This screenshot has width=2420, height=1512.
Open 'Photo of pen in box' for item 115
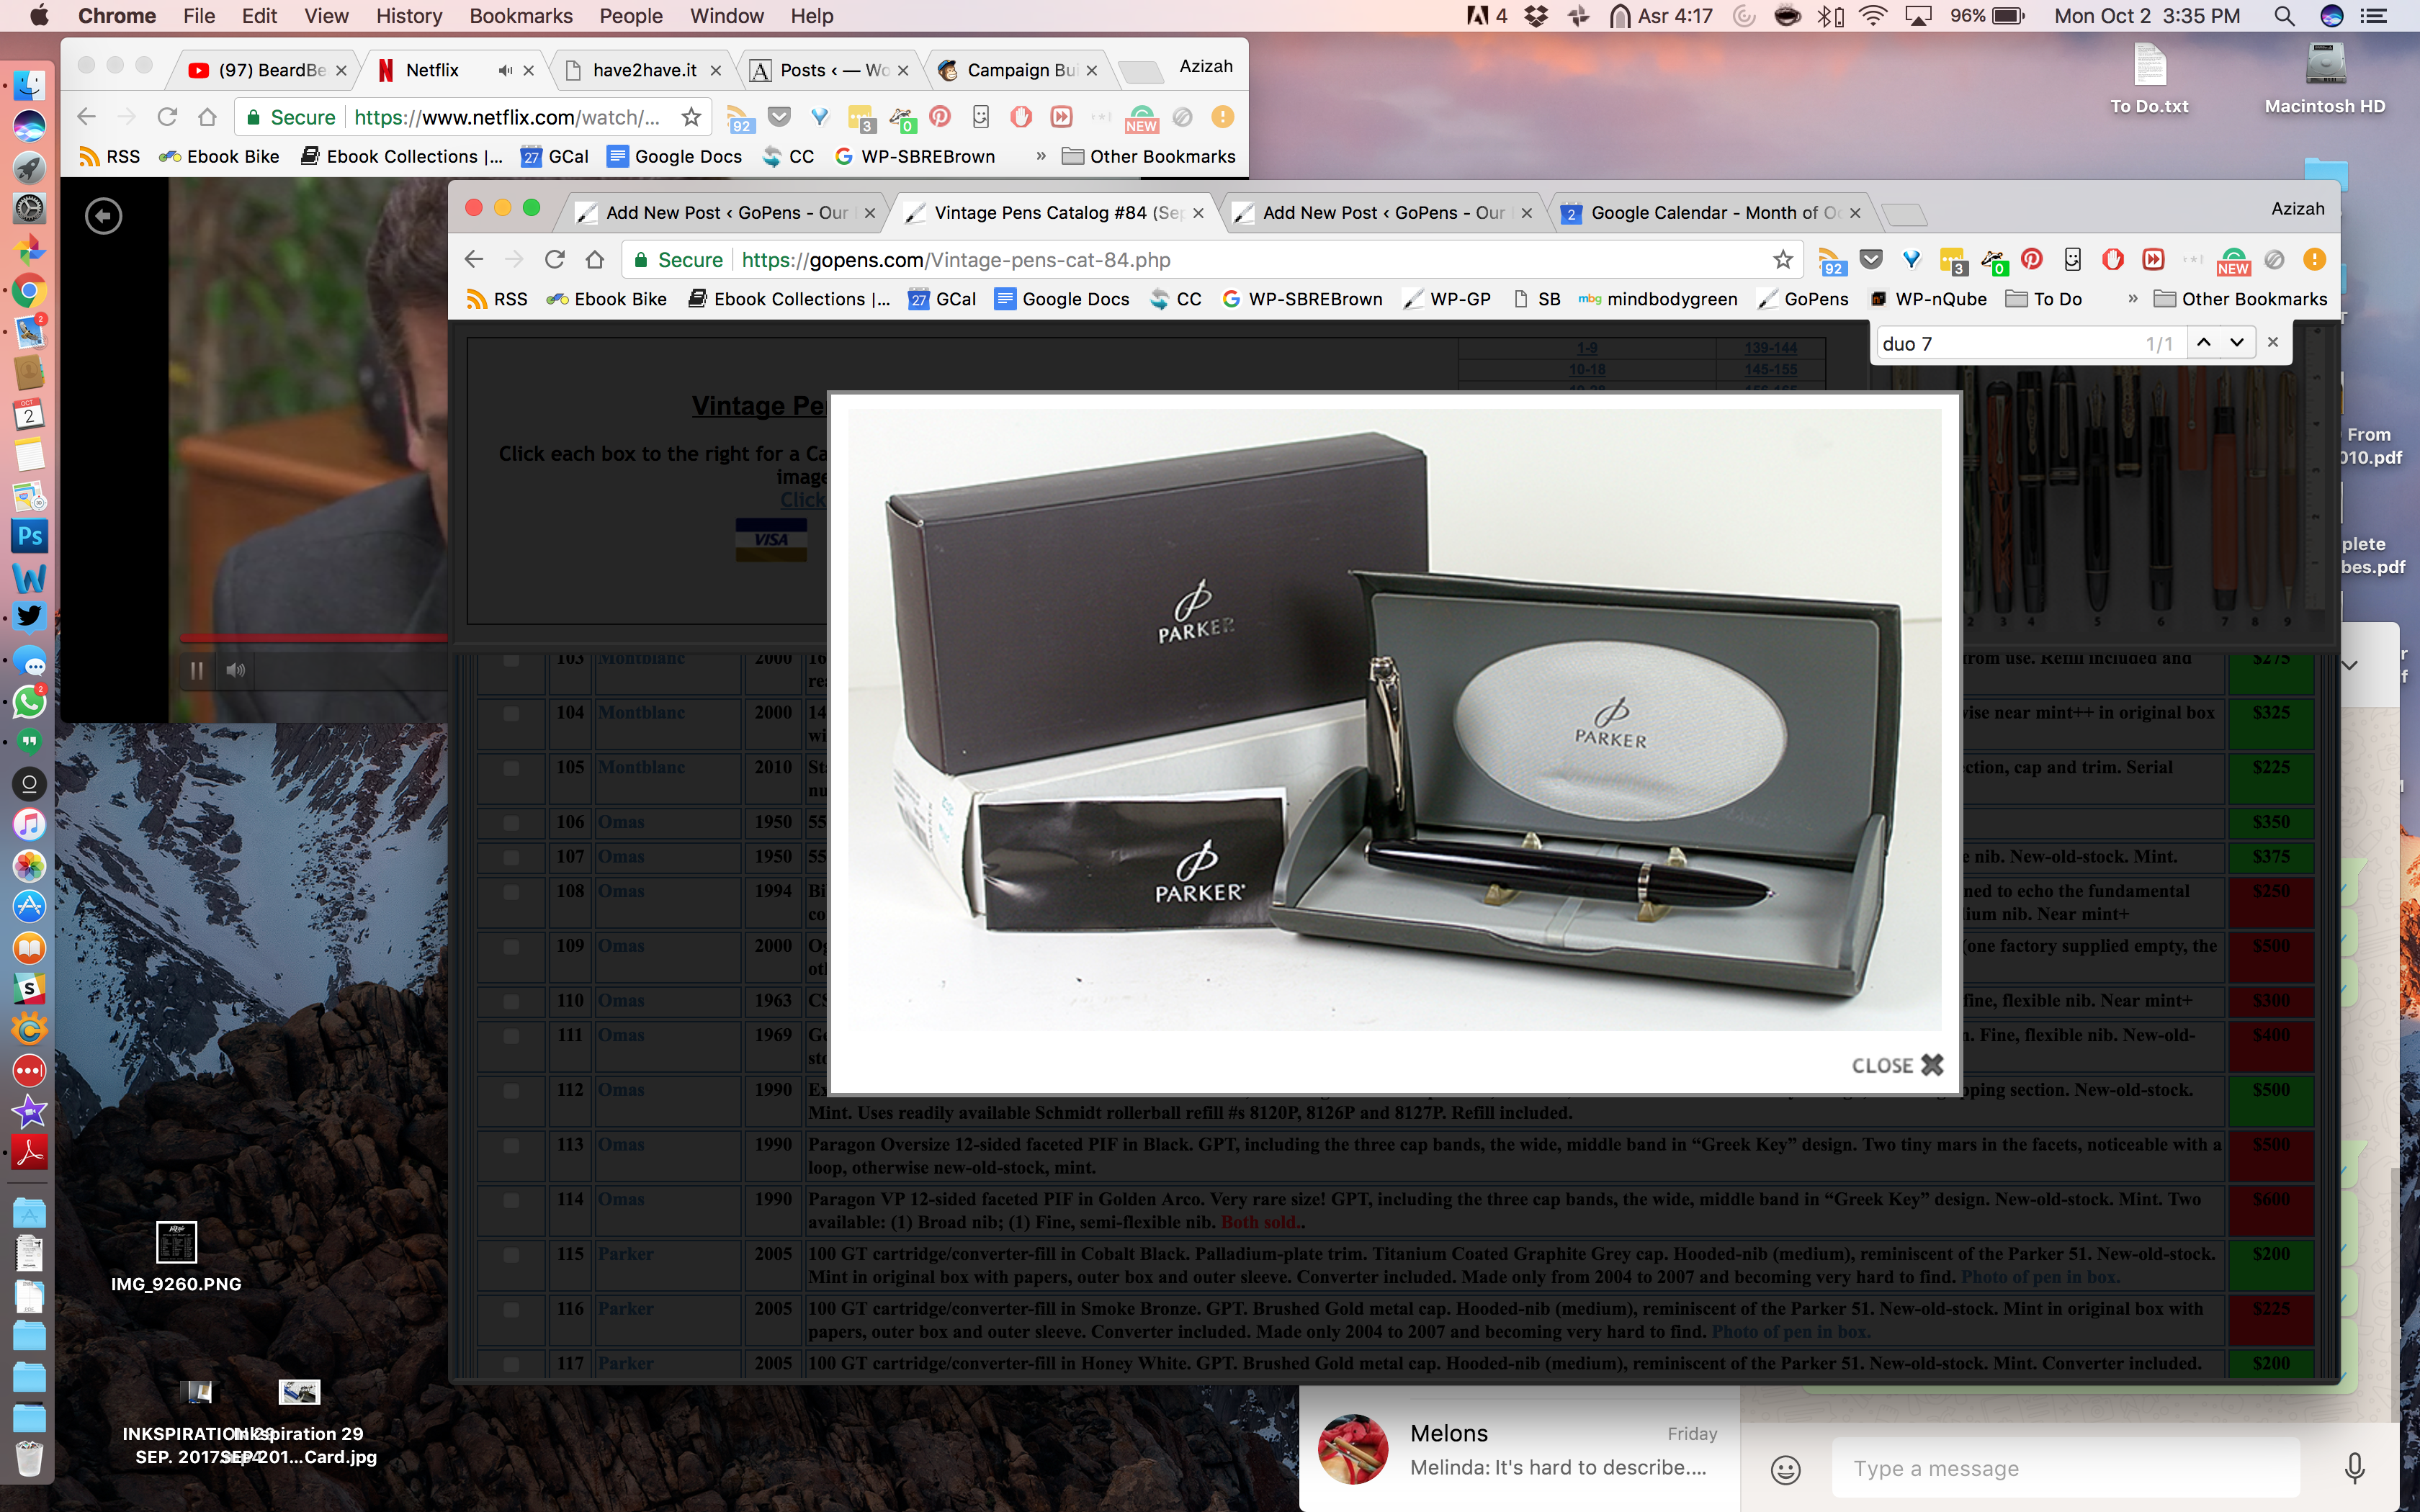pos(2040,1277)
